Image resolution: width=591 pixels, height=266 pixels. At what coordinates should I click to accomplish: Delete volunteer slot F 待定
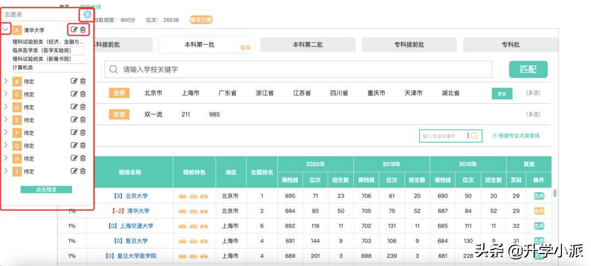click(83, 132)
